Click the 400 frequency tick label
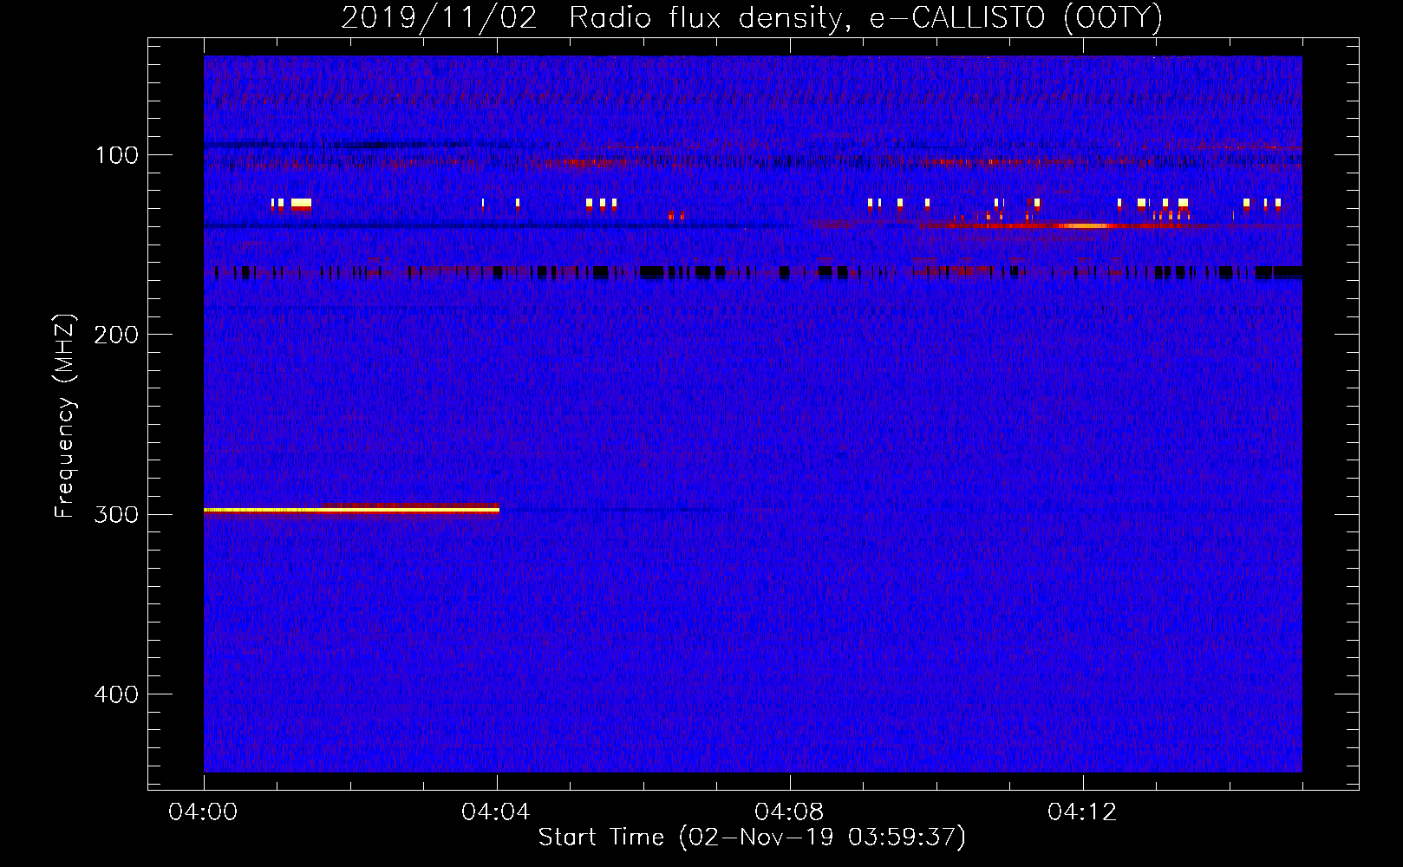 (116, 694)
